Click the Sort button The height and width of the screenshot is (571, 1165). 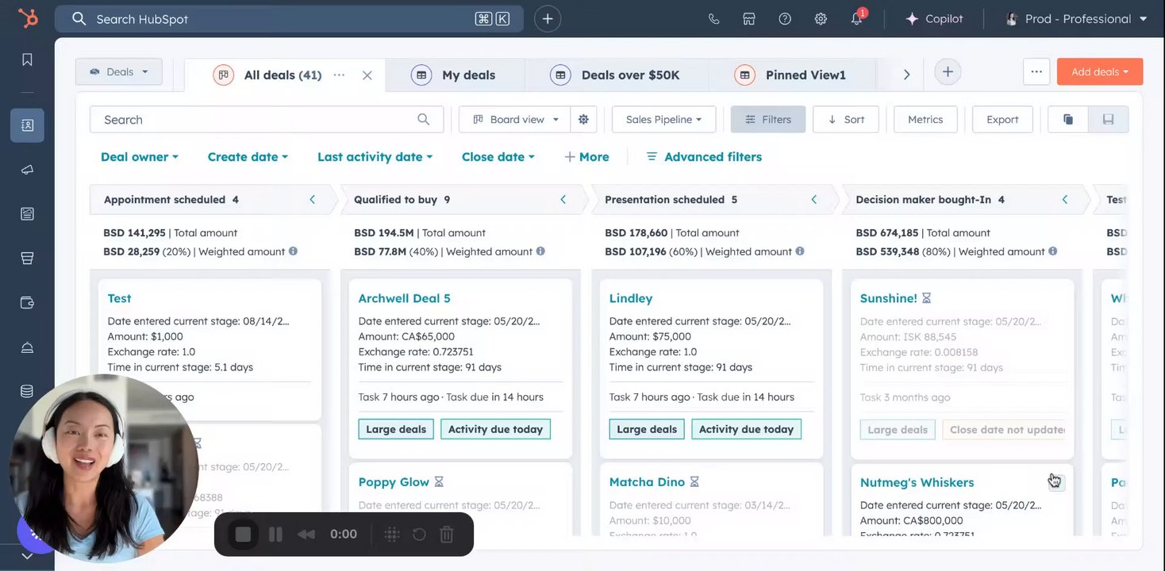[846, 120]
